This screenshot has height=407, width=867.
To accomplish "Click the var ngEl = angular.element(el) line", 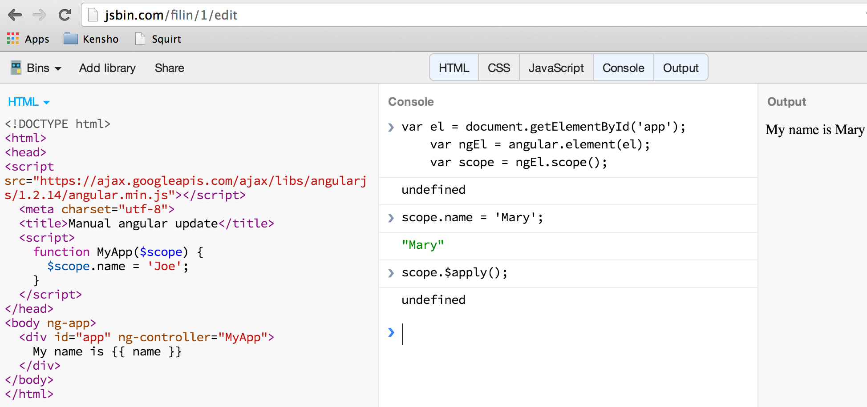I will point(540,144).
